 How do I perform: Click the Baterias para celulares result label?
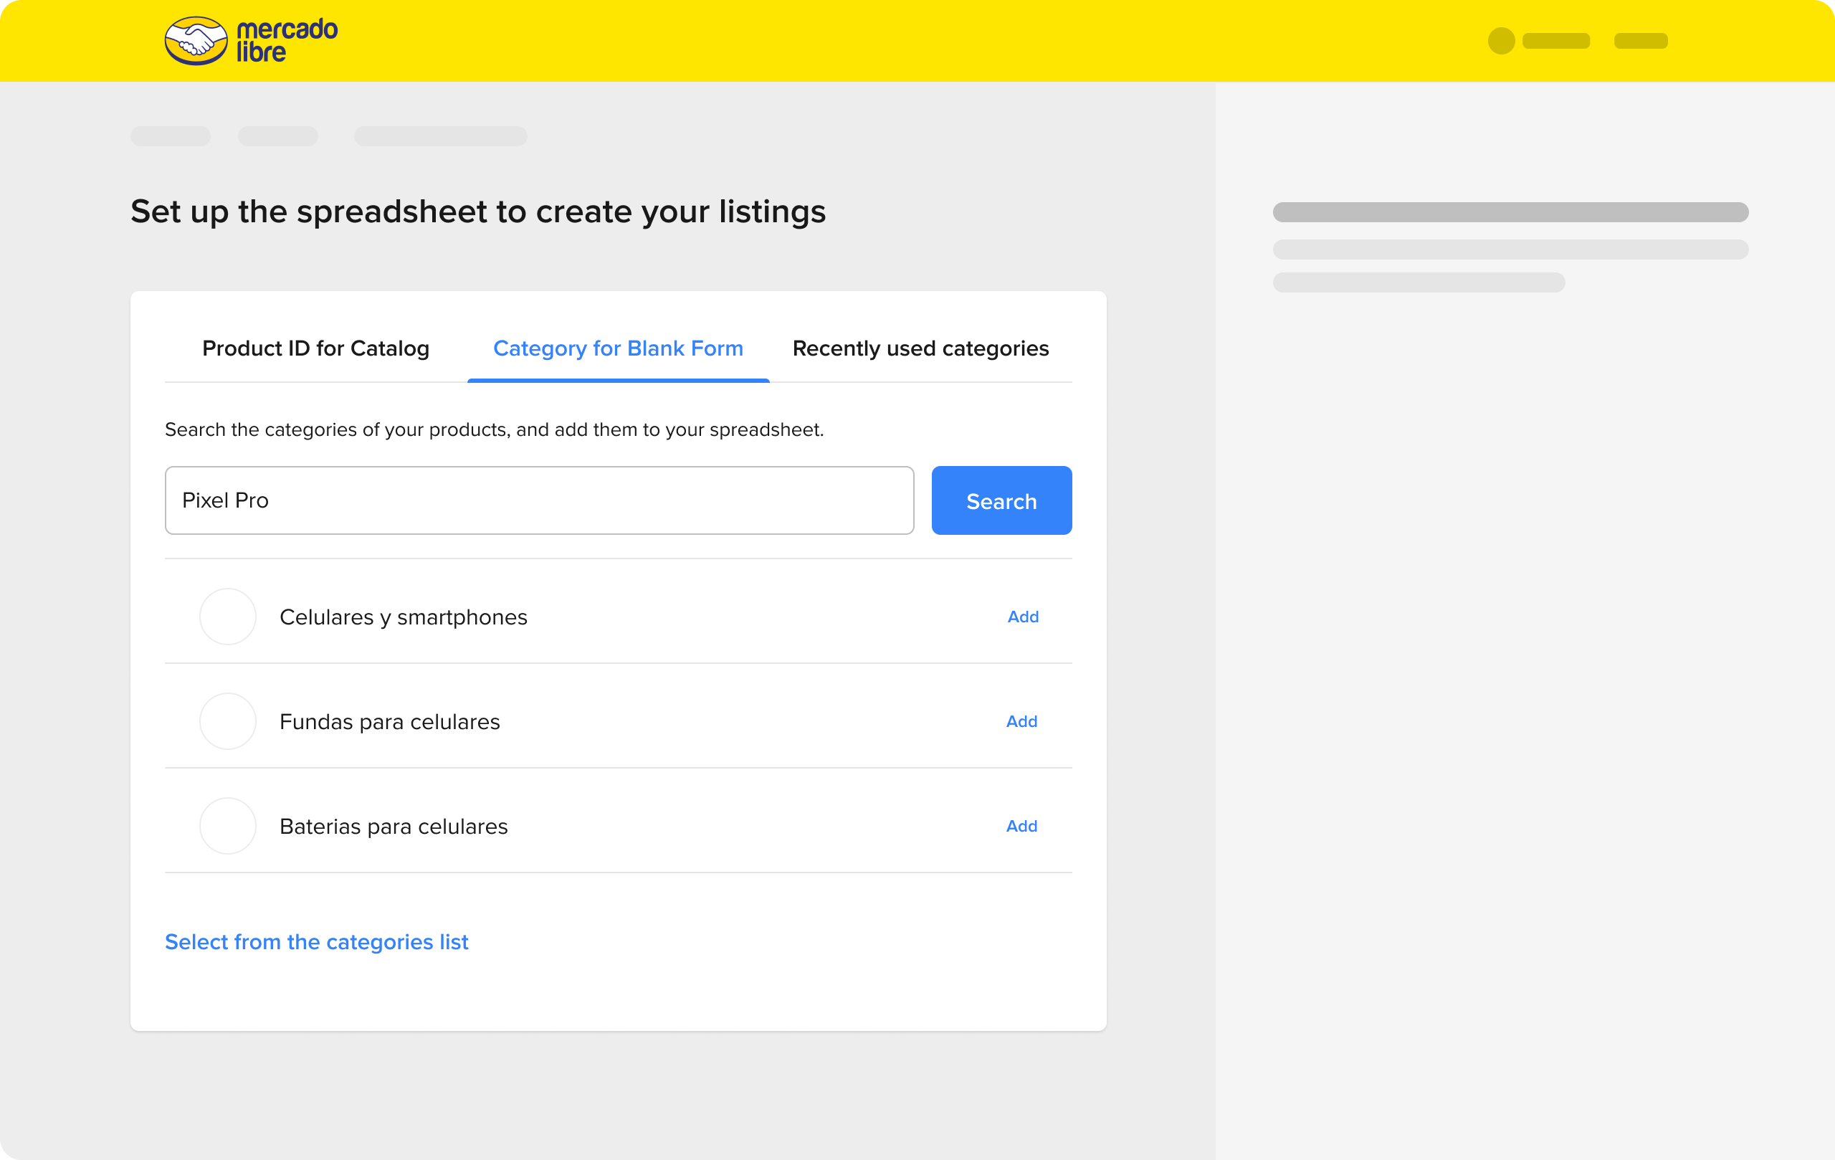pyautogui.click(x=394, y=826)
